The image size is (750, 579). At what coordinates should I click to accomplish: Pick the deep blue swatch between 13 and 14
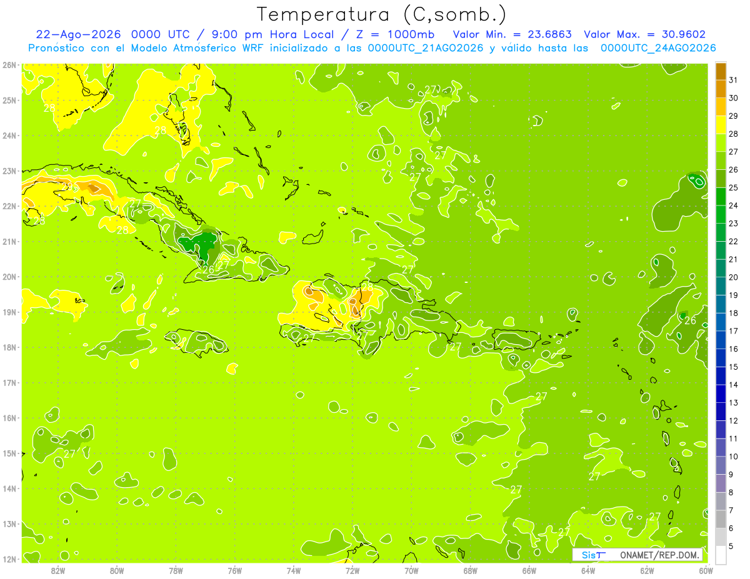[721, 394]
